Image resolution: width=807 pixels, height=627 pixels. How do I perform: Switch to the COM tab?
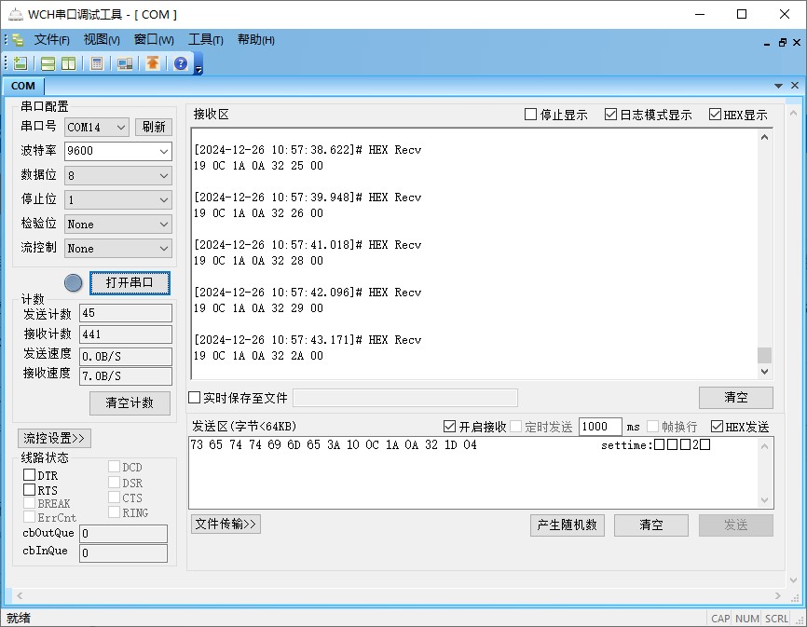23,86
